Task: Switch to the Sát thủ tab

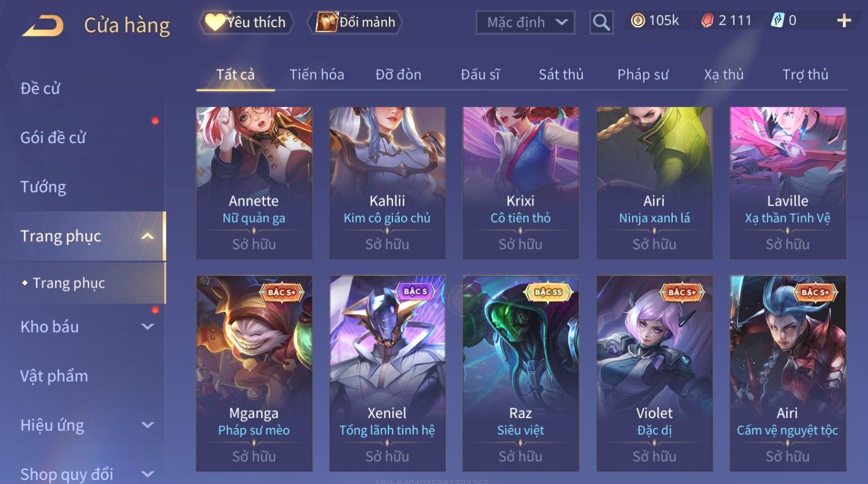Action: click(x=561, y=75)
